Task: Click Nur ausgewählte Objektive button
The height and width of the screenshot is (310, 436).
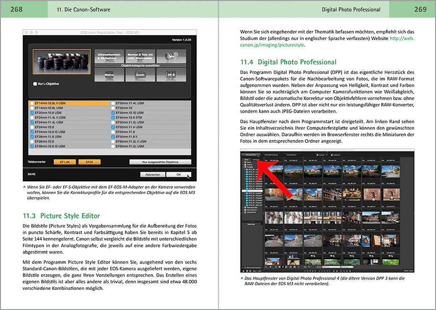Action: click(160, 162)
